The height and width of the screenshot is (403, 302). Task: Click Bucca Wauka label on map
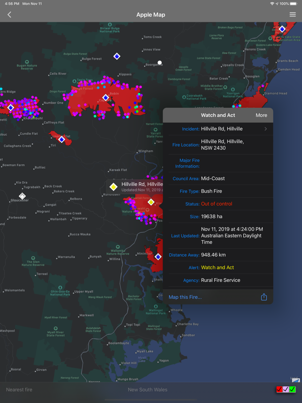[80, 234]
